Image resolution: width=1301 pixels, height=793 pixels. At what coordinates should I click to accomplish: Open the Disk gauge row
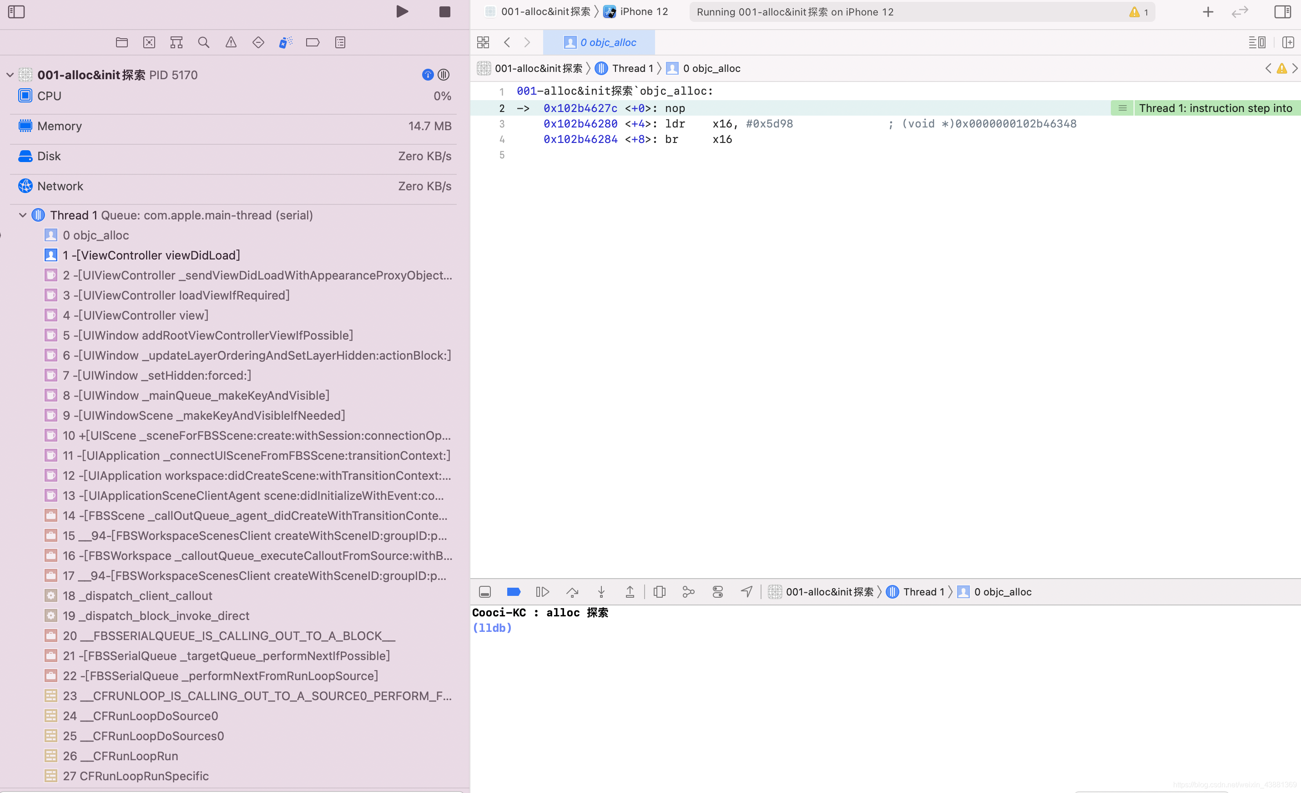coord(233,156)
